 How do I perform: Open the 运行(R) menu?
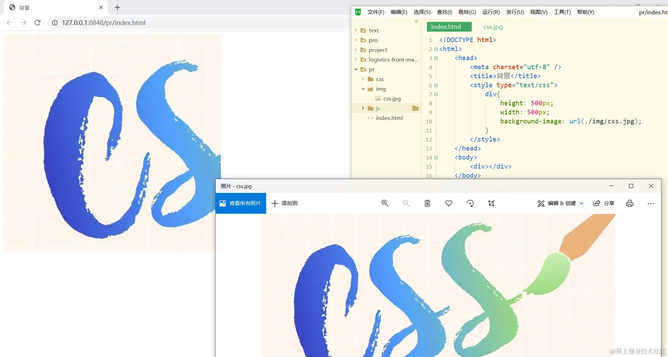[x=491, y=12]
